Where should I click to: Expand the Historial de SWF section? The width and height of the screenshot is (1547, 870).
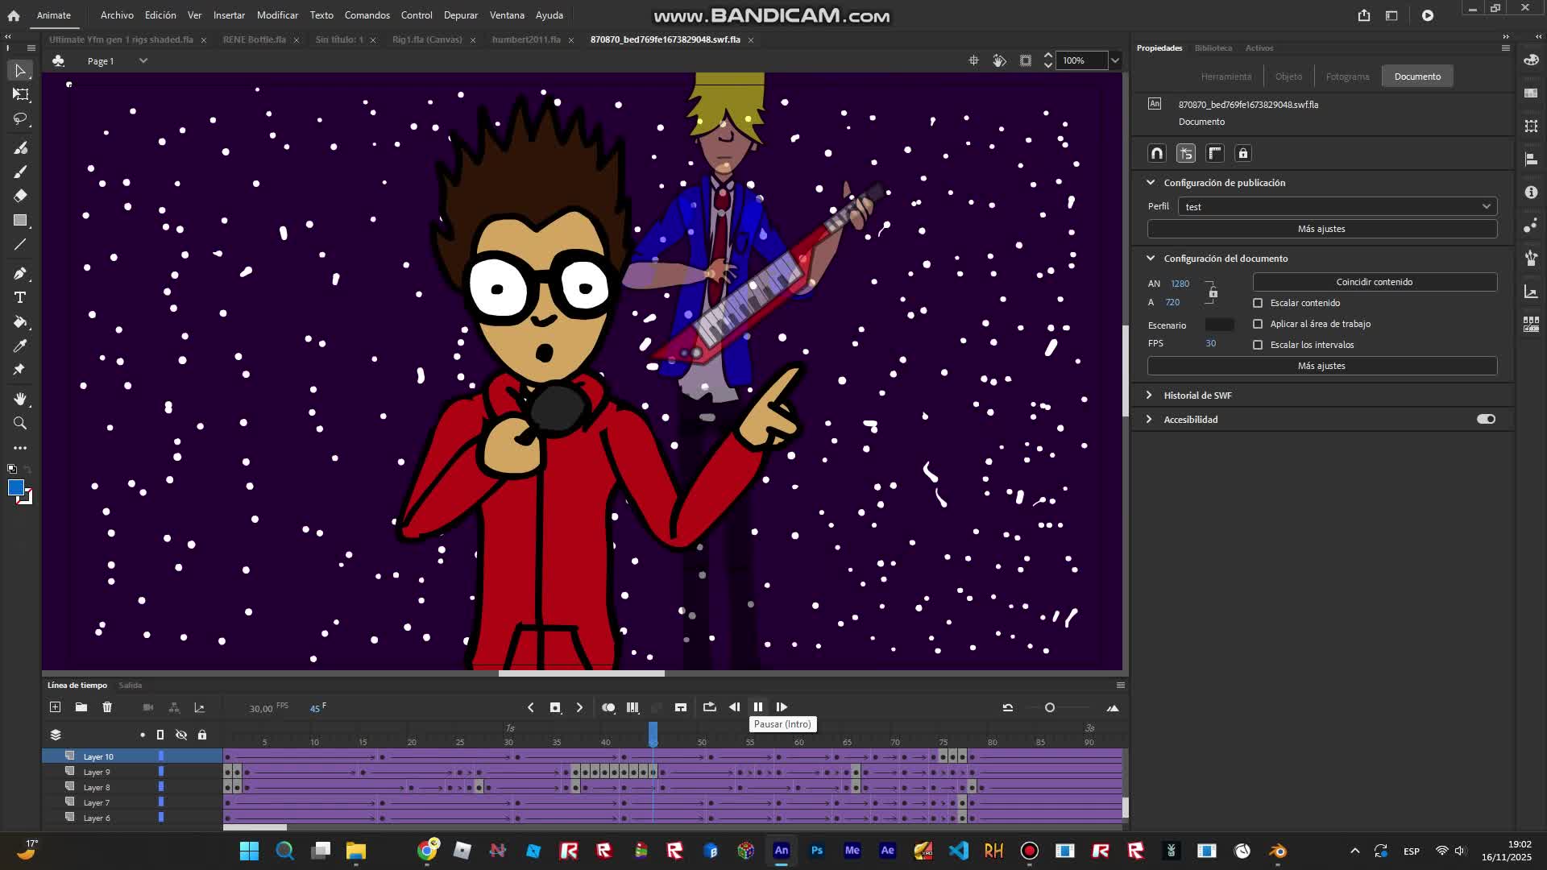1150,395
